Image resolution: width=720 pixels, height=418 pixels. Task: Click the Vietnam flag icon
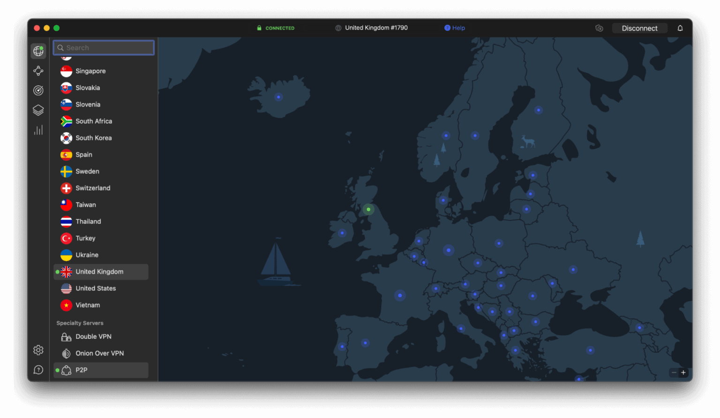pyautogui.click(x=66, y=305)
